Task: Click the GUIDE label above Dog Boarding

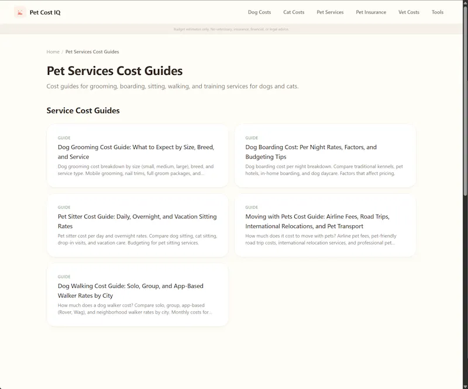Action: coord(252,138)
